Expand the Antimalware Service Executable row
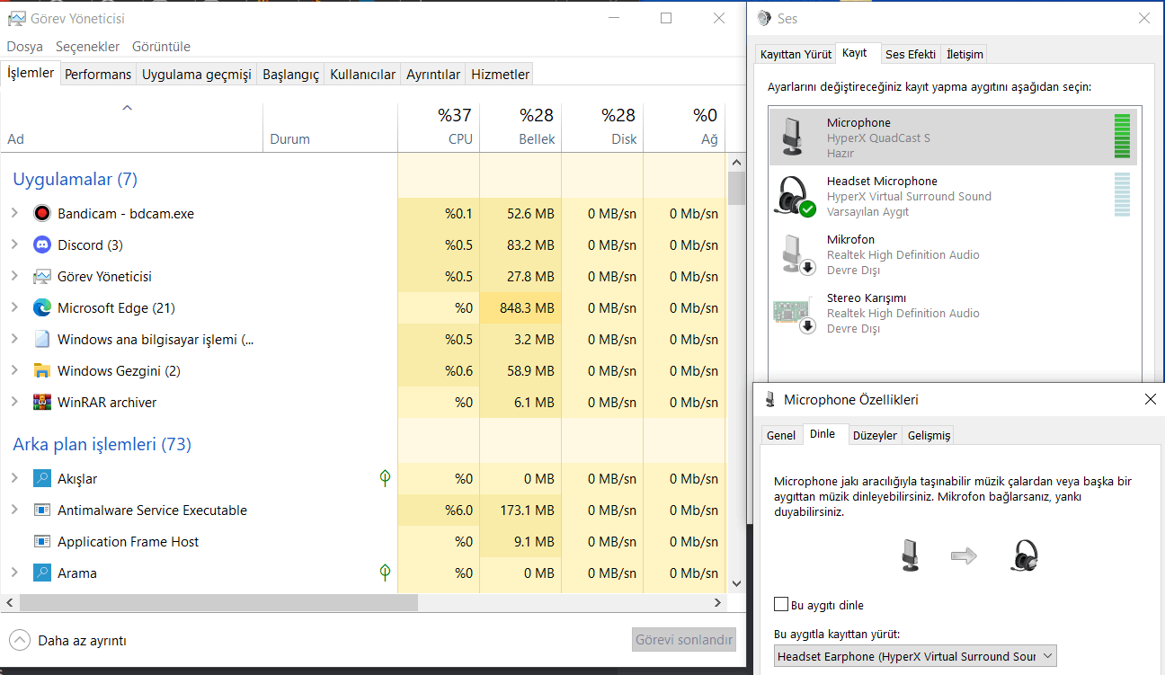This screenshot has width=1165, height=675. point(14,511)
